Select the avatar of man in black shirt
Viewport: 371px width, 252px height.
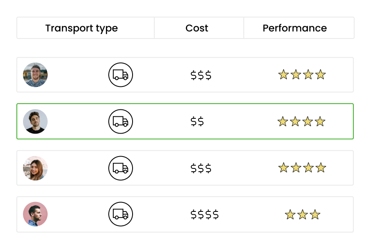click(35, 121)
